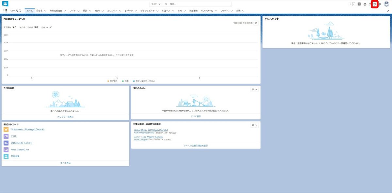Click the search magnifier icon
This screenshot has height=193, width=392.
tap(167, 4)
